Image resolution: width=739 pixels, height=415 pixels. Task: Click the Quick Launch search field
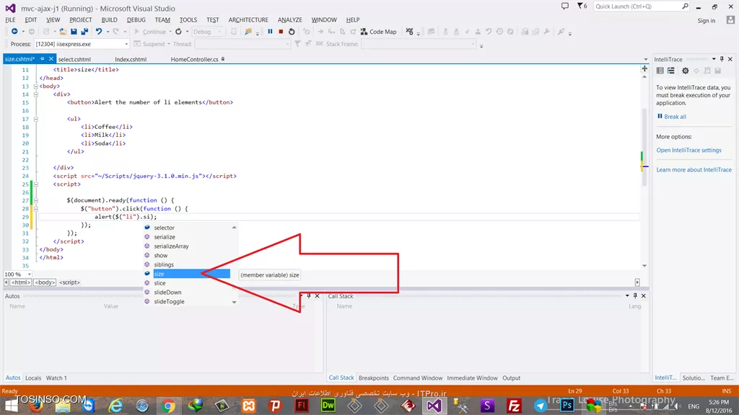637,6
